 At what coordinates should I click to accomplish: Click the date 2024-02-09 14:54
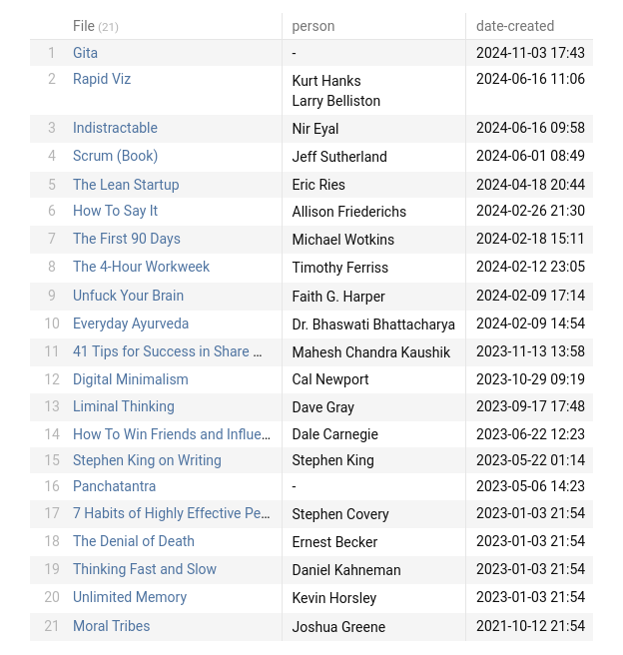point(531,324)
